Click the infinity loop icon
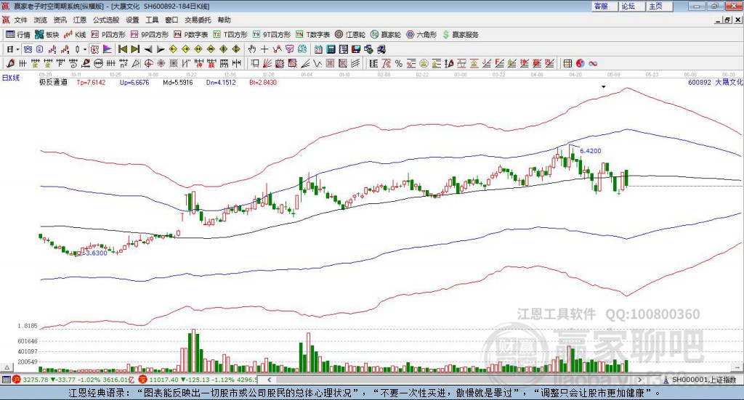 coord(593,63)
